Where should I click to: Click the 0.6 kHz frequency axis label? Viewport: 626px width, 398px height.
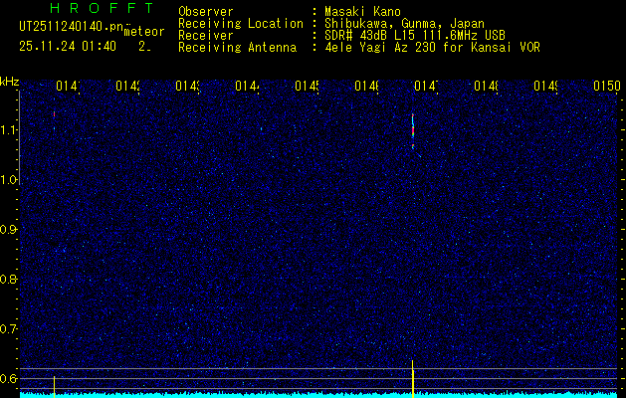tap(9, 378)
